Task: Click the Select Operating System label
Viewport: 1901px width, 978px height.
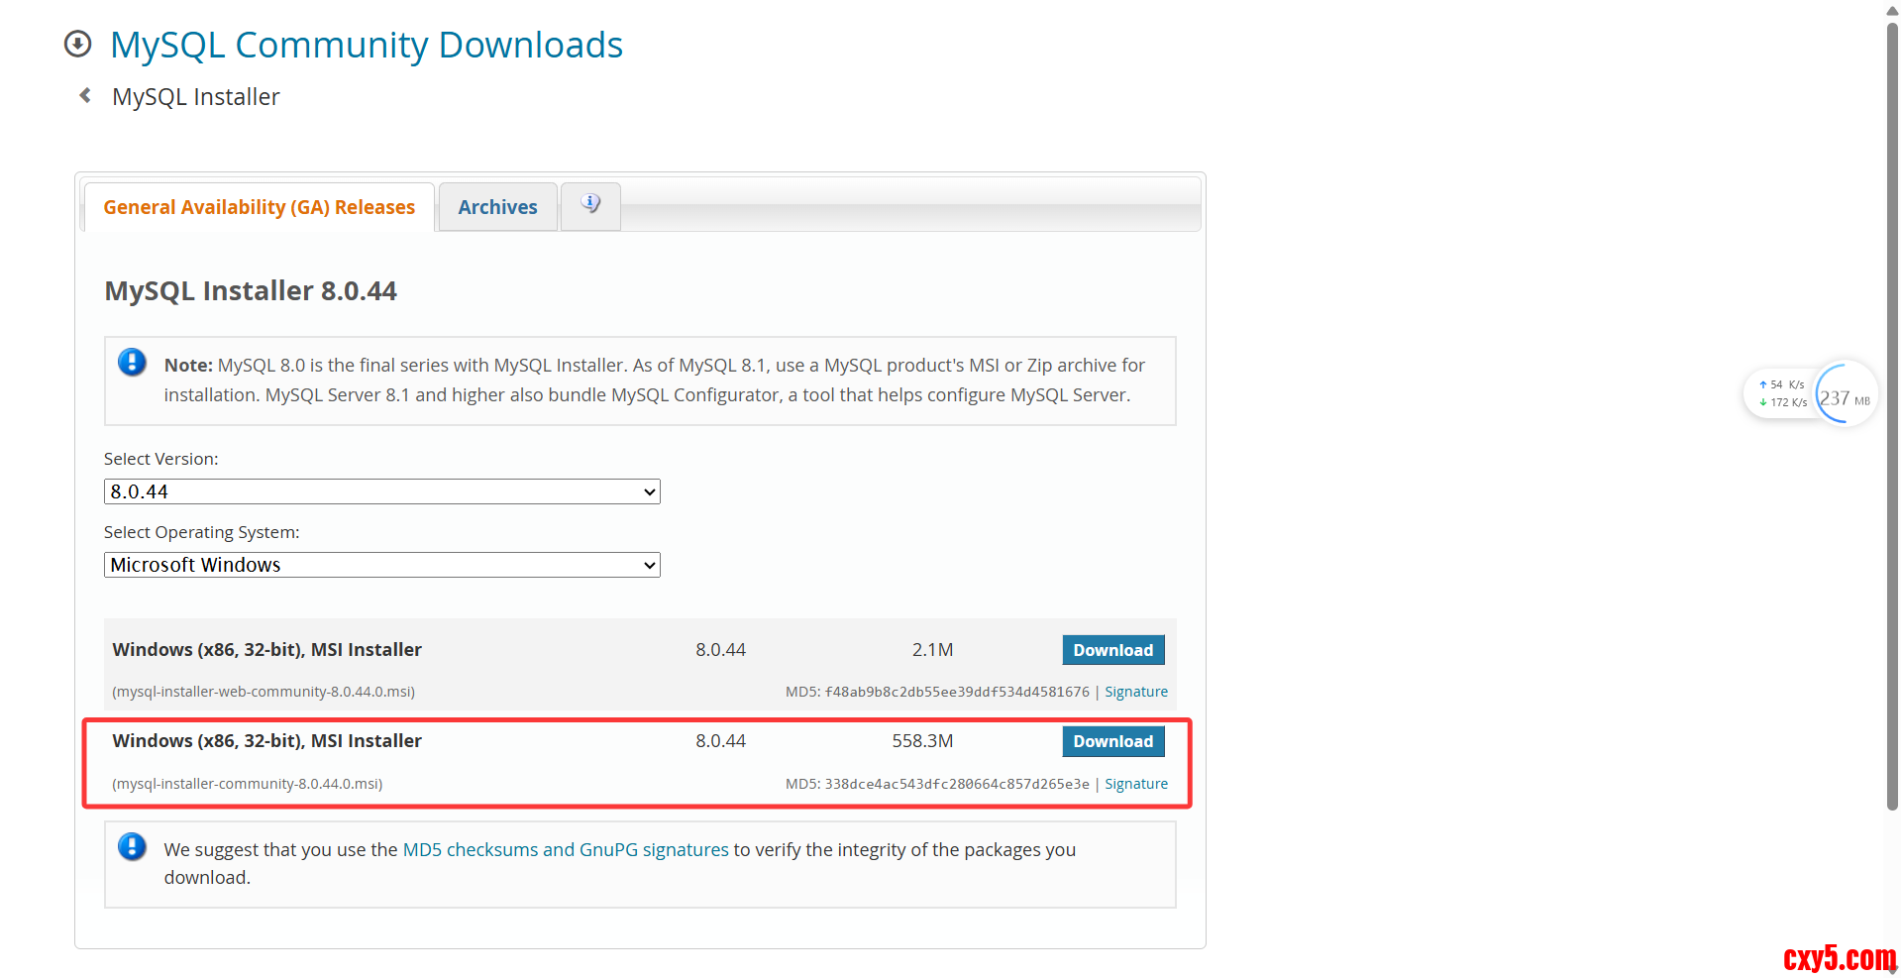Action: pyautogui.click(x=202, y=532)
